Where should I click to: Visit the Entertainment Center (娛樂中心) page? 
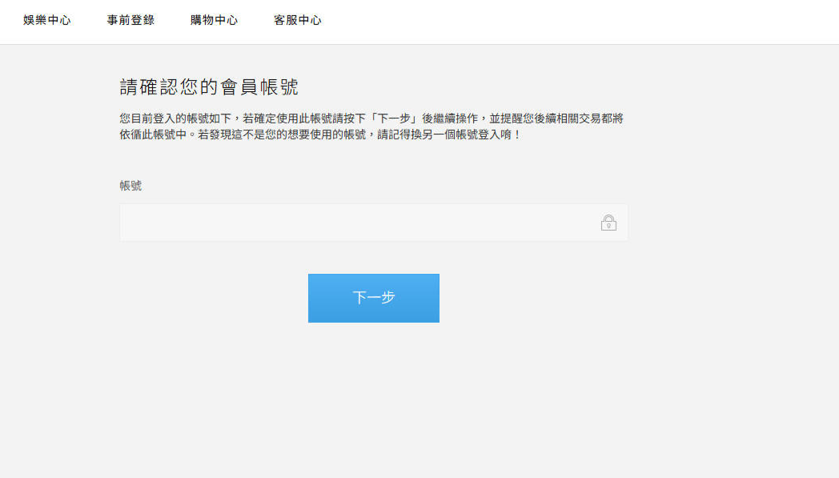click(x=47, y=21)
